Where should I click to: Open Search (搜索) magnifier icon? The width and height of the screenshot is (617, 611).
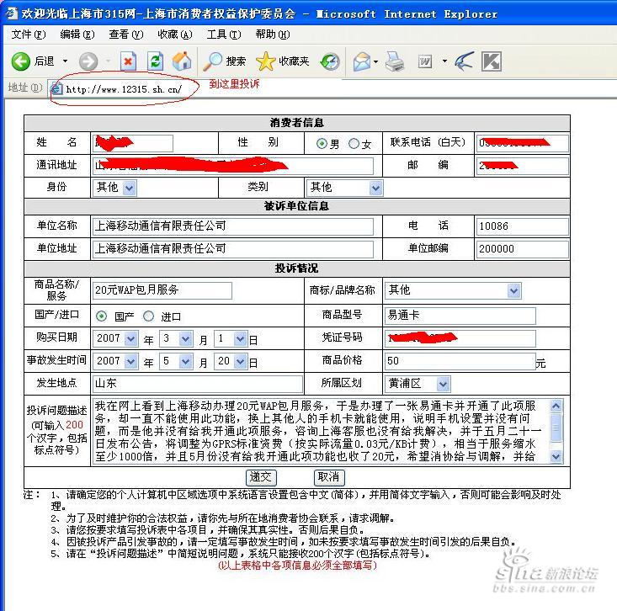click(x=212, y=61)
